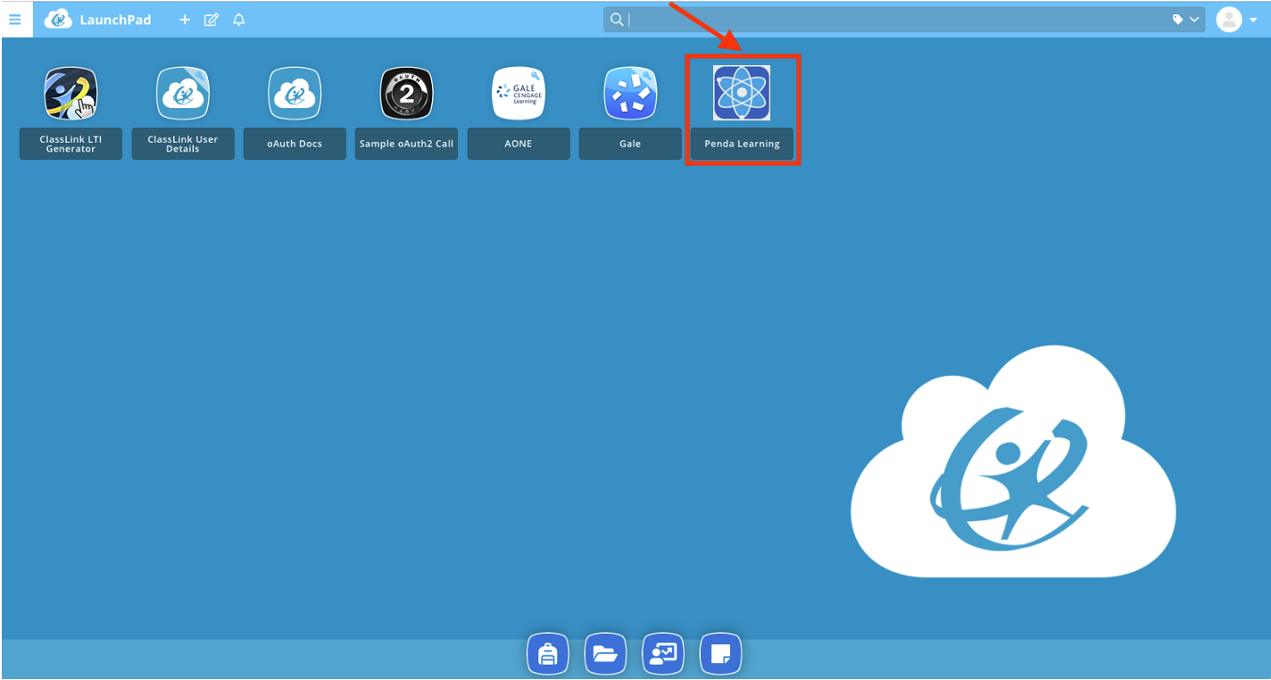The height and width of the screenshot is (680, 1271).
Task: Launch the Sample oAuth2 Call icon
Action: pos(407,94)
